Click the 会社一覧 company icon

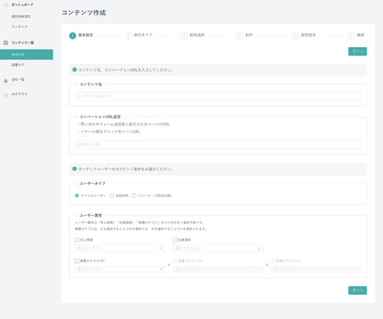6,80
